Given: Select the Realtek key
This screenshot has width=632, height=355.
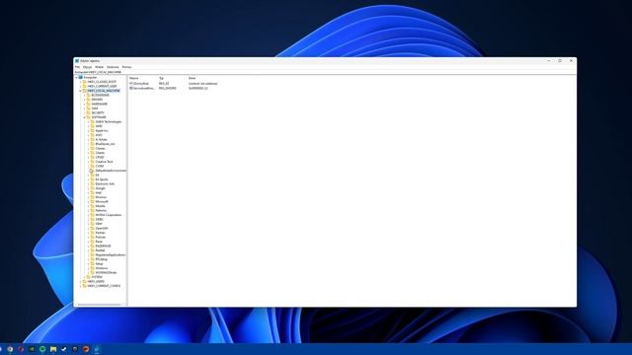Looking at the screenshot, I should (x=101, y=250).
